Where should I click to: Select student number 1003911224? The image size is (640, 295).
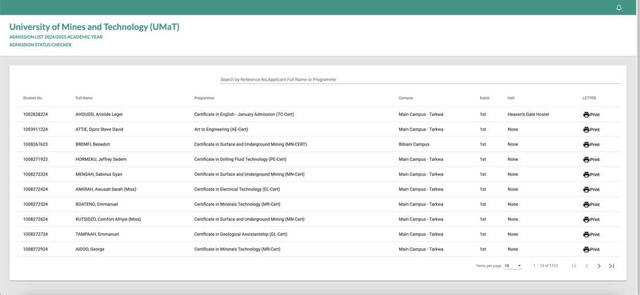[x=35, y=130]
